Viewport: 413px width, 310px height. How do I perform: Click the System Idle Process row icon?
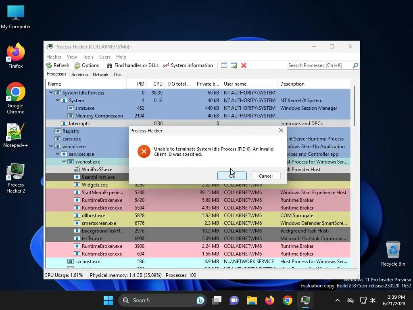tap(57, 93)
